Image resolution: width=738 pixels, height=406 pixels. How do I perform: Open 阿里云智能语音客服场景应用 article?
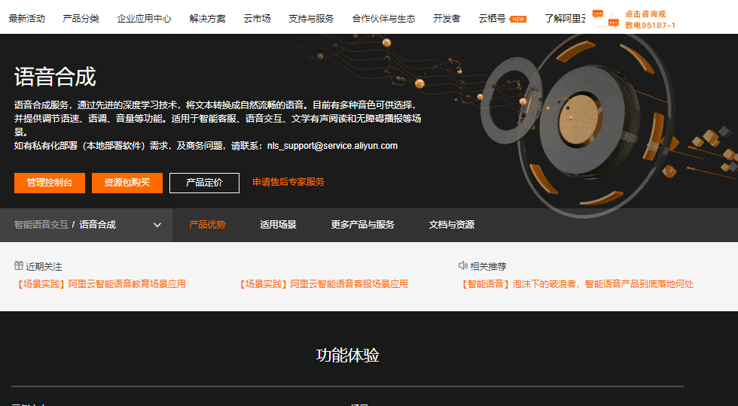[322, 284]
